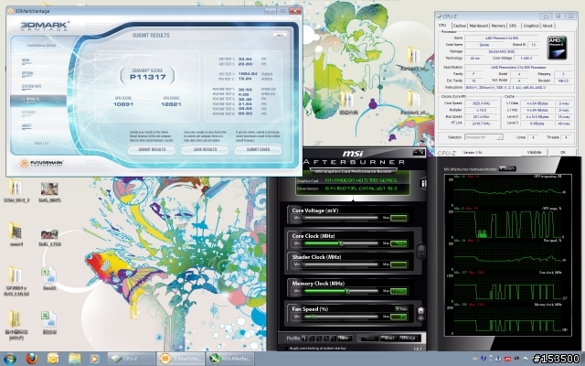Click the Futuremark Corporation logo in 3DMark
This screenshot has width=585, height=366.
(41, 164)
